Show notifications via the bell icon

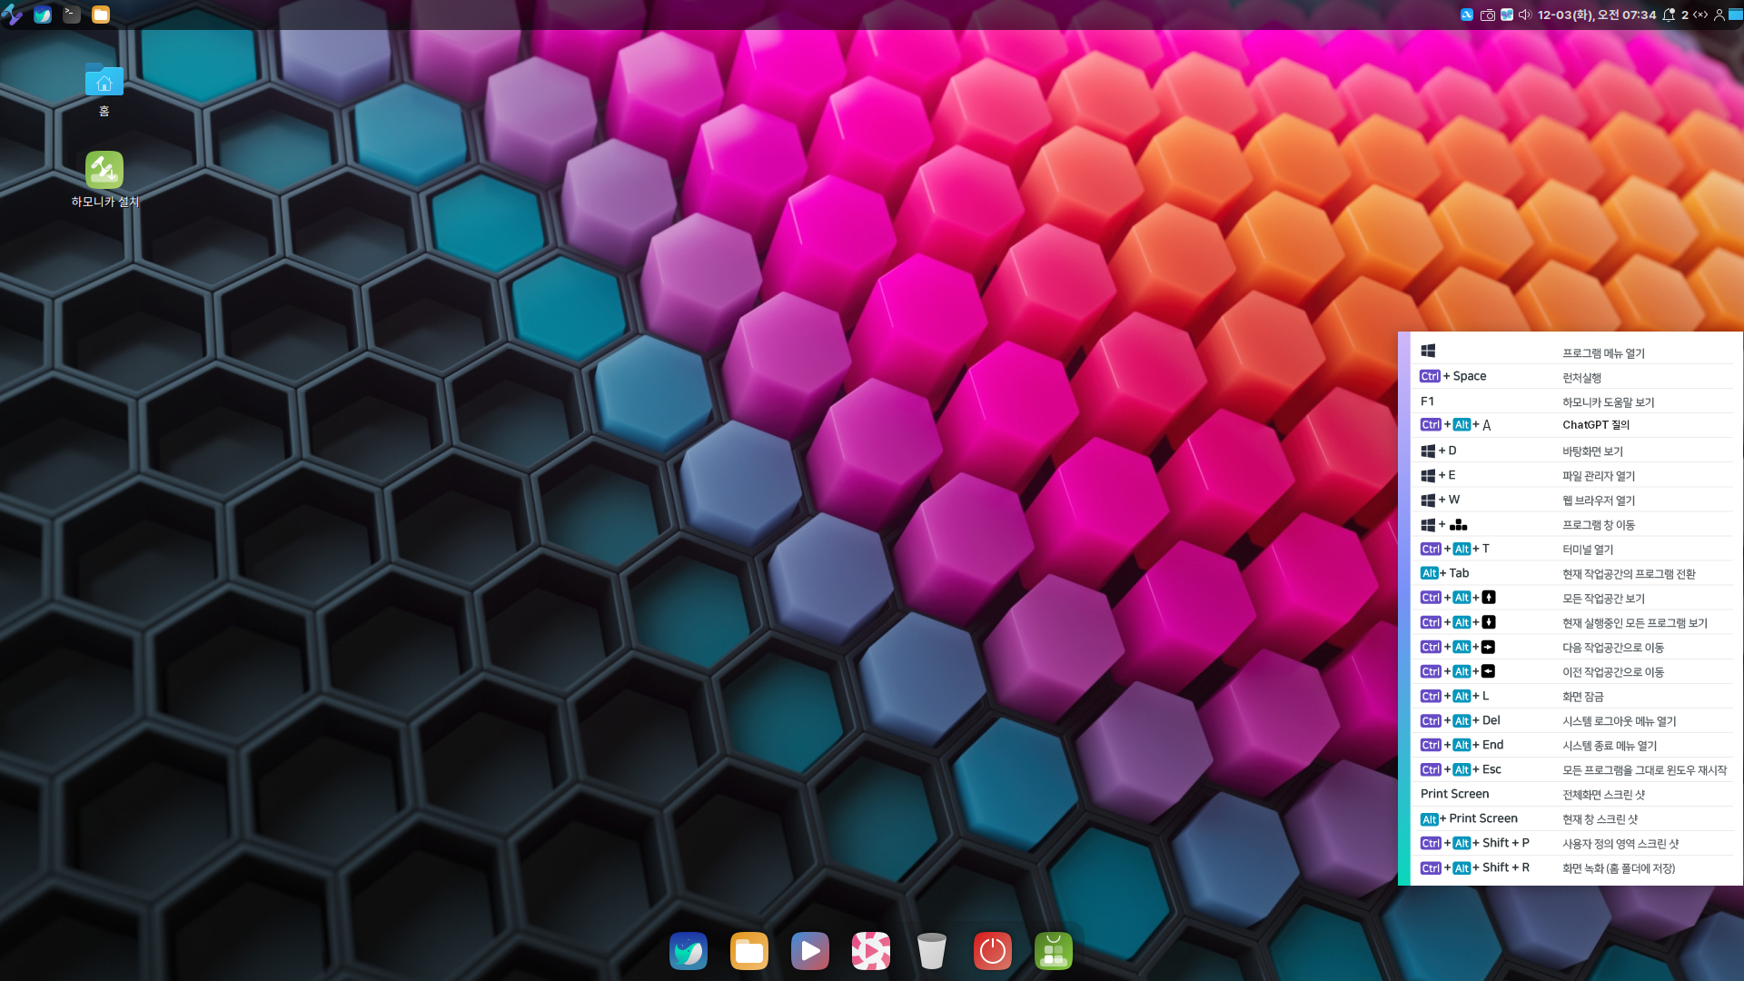[x=1669, y=15]
